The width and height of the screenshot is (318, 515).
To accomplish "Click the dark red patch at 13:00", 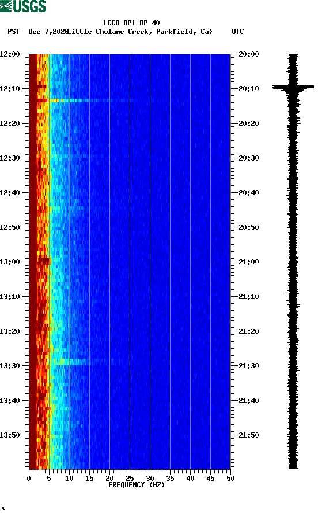I will pos(43,262).
